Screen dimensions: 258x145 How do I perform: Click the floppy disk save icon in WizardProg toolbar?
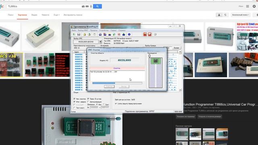tap(79, 34)
